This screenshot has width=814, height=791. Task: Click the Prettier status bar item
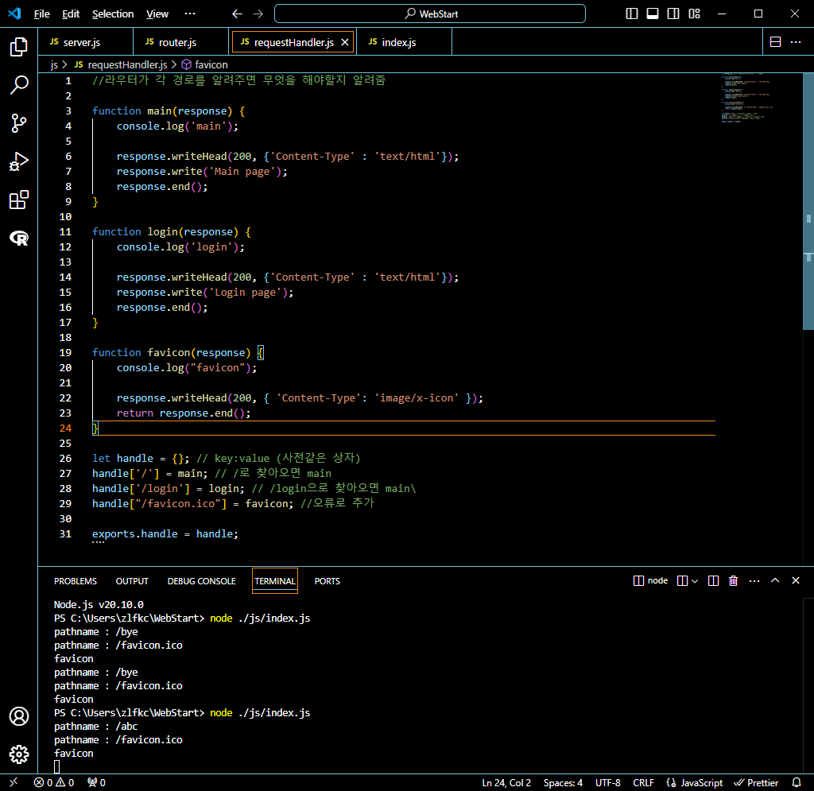click(x=756, y=782)
